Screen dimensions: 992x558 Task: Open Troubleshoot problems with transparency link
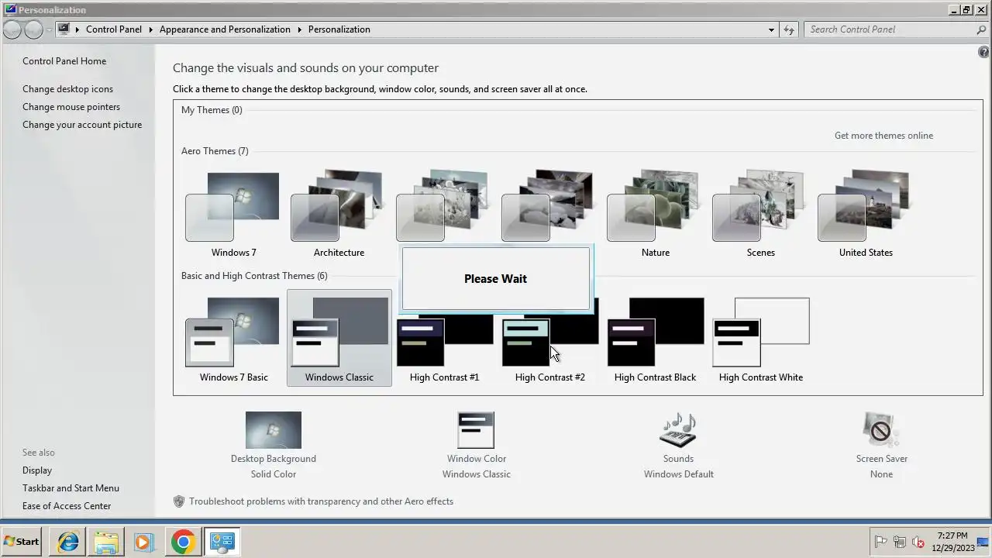click(321, 501)
